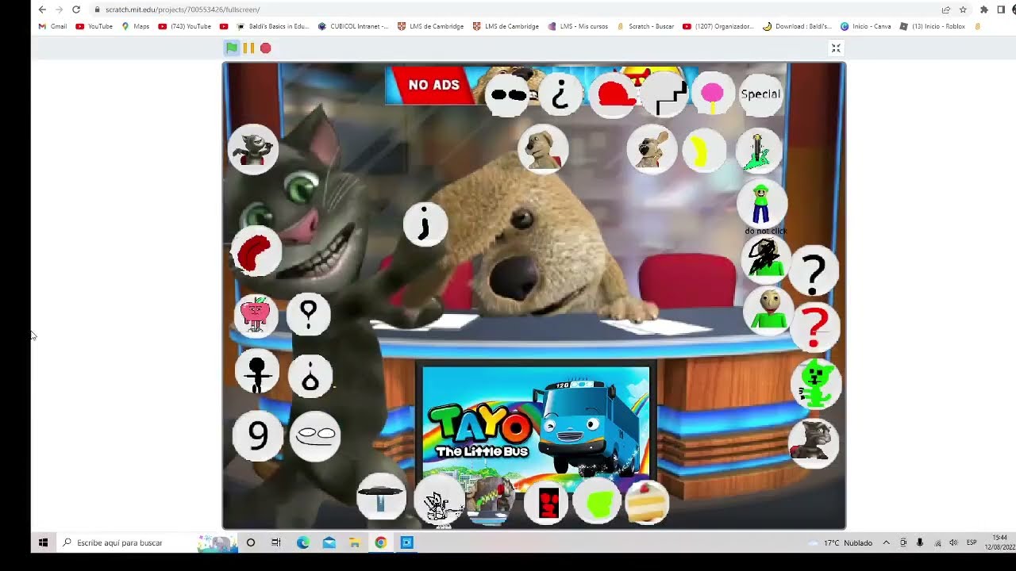
Task: Reload the page in Chrome
Action: point(76,10)
